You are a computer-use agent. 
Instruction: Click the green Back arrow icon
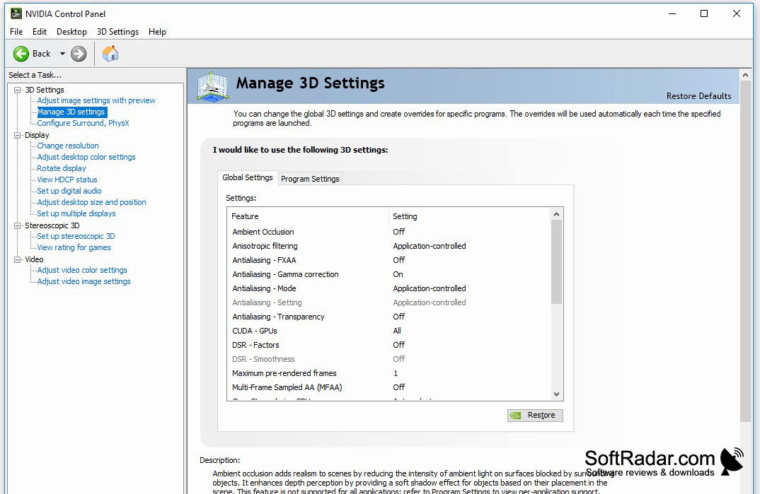coord(21,54)
